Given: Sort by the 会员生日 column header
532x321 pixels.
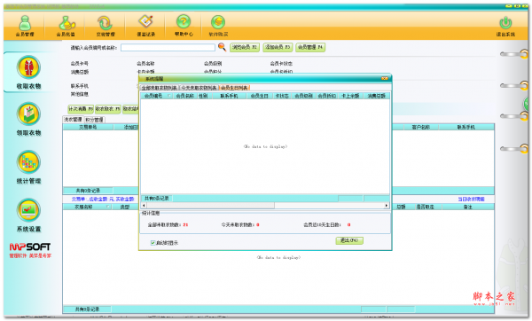Looking at the screenshot, I should click(259, 96).
